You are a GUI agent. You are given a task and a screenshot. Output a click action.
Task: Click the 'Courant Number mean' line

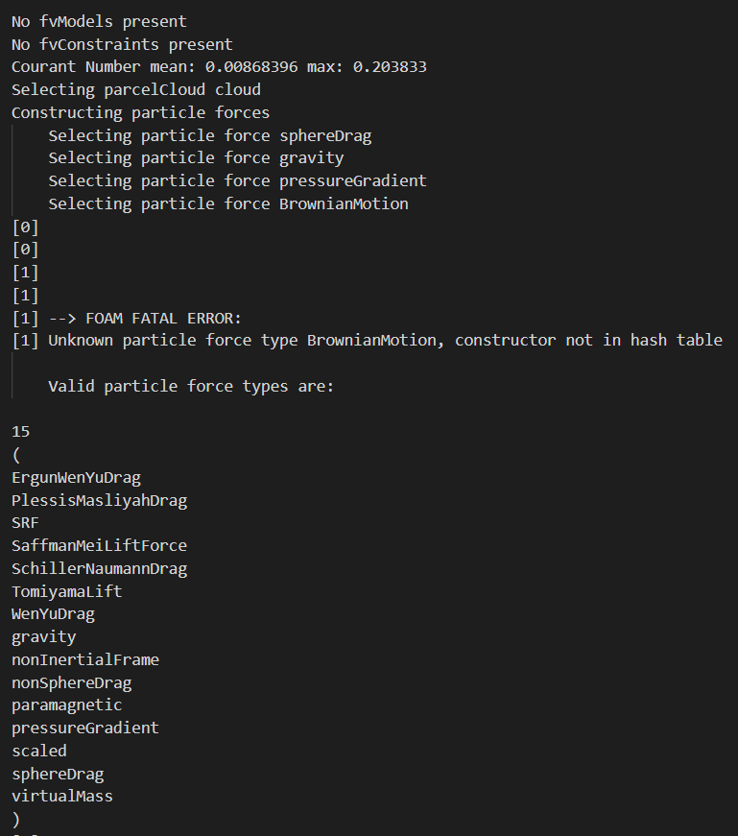tap(219, 67)
